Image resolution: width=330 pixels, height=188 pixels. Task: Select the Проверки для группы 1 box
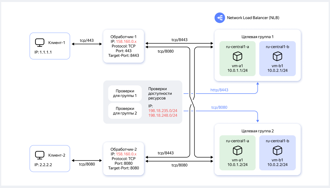pyautogui.click(x=125, y=93)
